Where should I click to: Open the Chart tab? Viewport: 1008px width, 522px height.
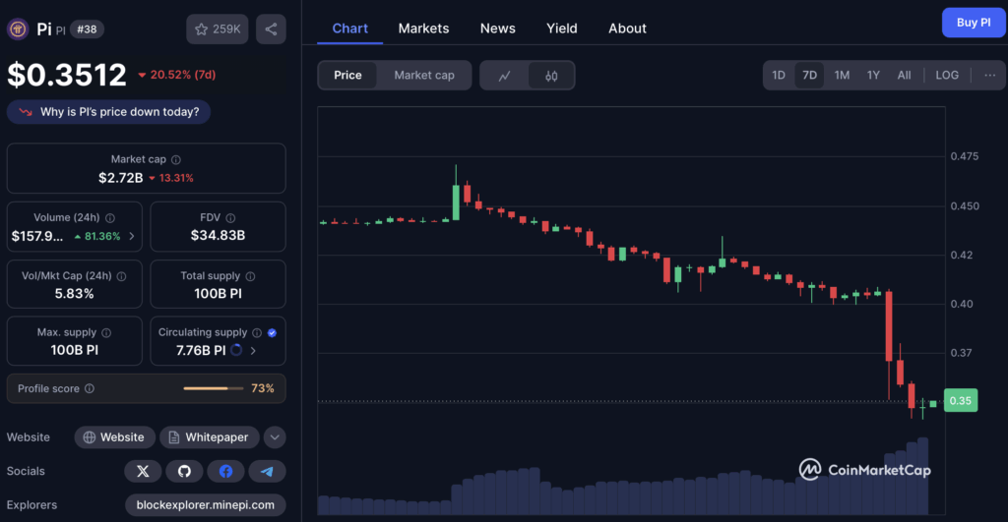coord(350,29)
